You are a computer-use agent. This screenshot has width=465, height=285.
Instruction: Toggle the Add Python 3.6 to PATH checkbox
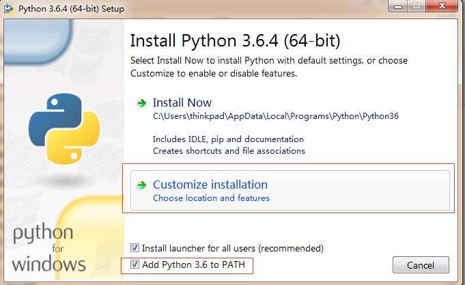135,264
